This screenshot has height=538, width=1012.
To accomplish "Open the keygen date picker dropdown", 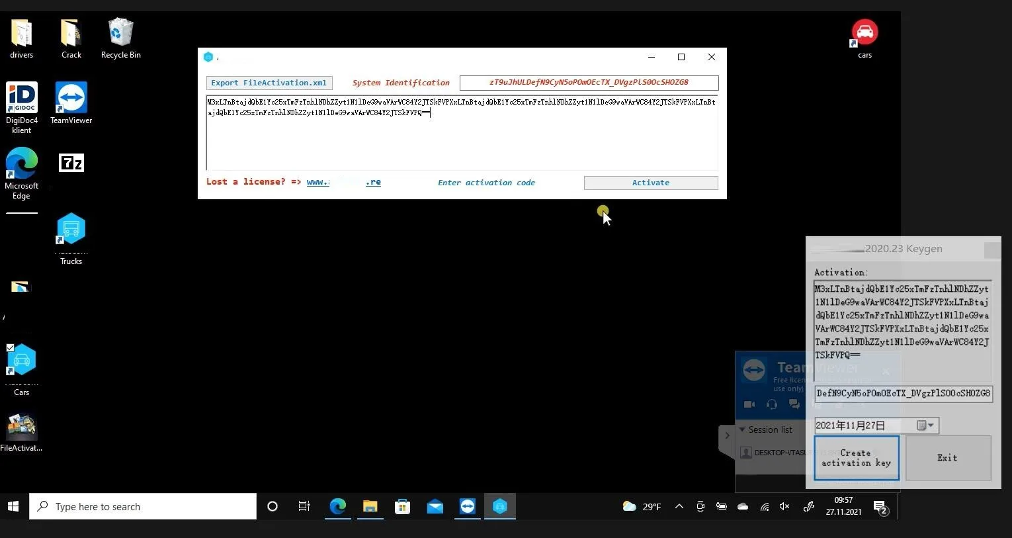I will pyautogui.click(x=925, y=426).
